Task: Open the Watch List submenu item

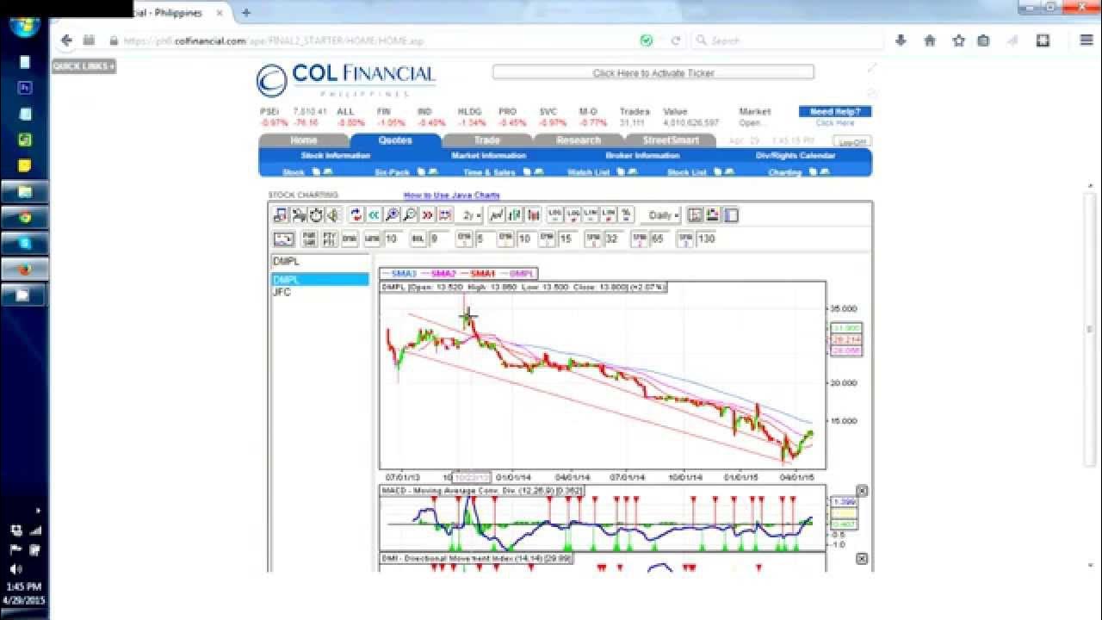Action: click(588, 172)
